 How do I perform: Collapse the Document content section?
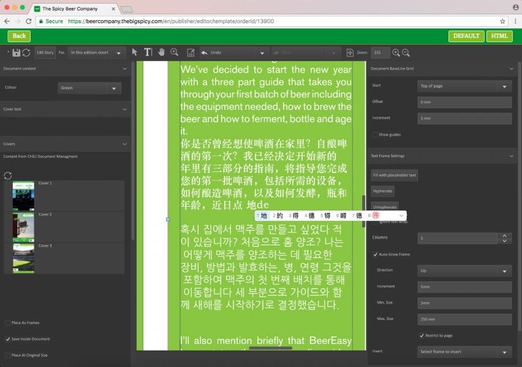pos(125,69)
